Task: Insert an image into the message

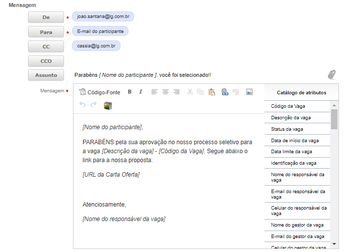Action: pyautogui.click(x=249, y=92)
